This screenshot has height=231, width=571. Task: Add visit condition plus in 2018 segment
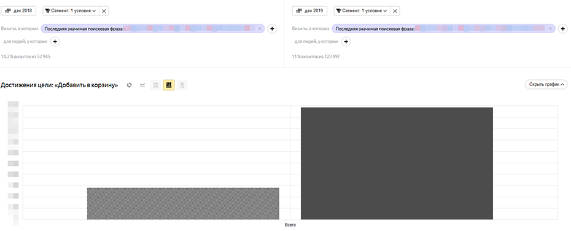click(272, 29)
